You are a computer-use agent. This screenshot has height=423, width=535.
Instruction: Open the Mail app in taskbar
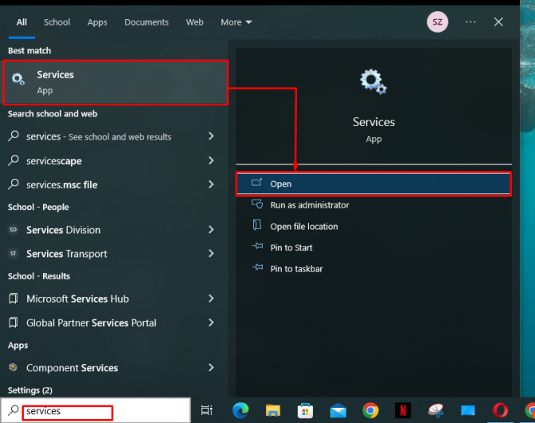[x=338, y=410]
